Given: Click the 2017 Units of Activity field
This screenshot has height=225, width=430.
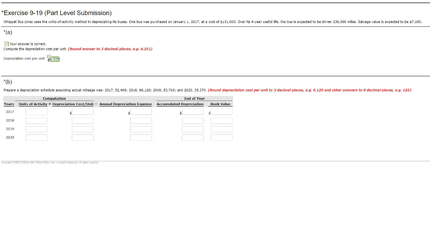Looking at the screenshot, I should pyautogui.click(x=37, y=112).
